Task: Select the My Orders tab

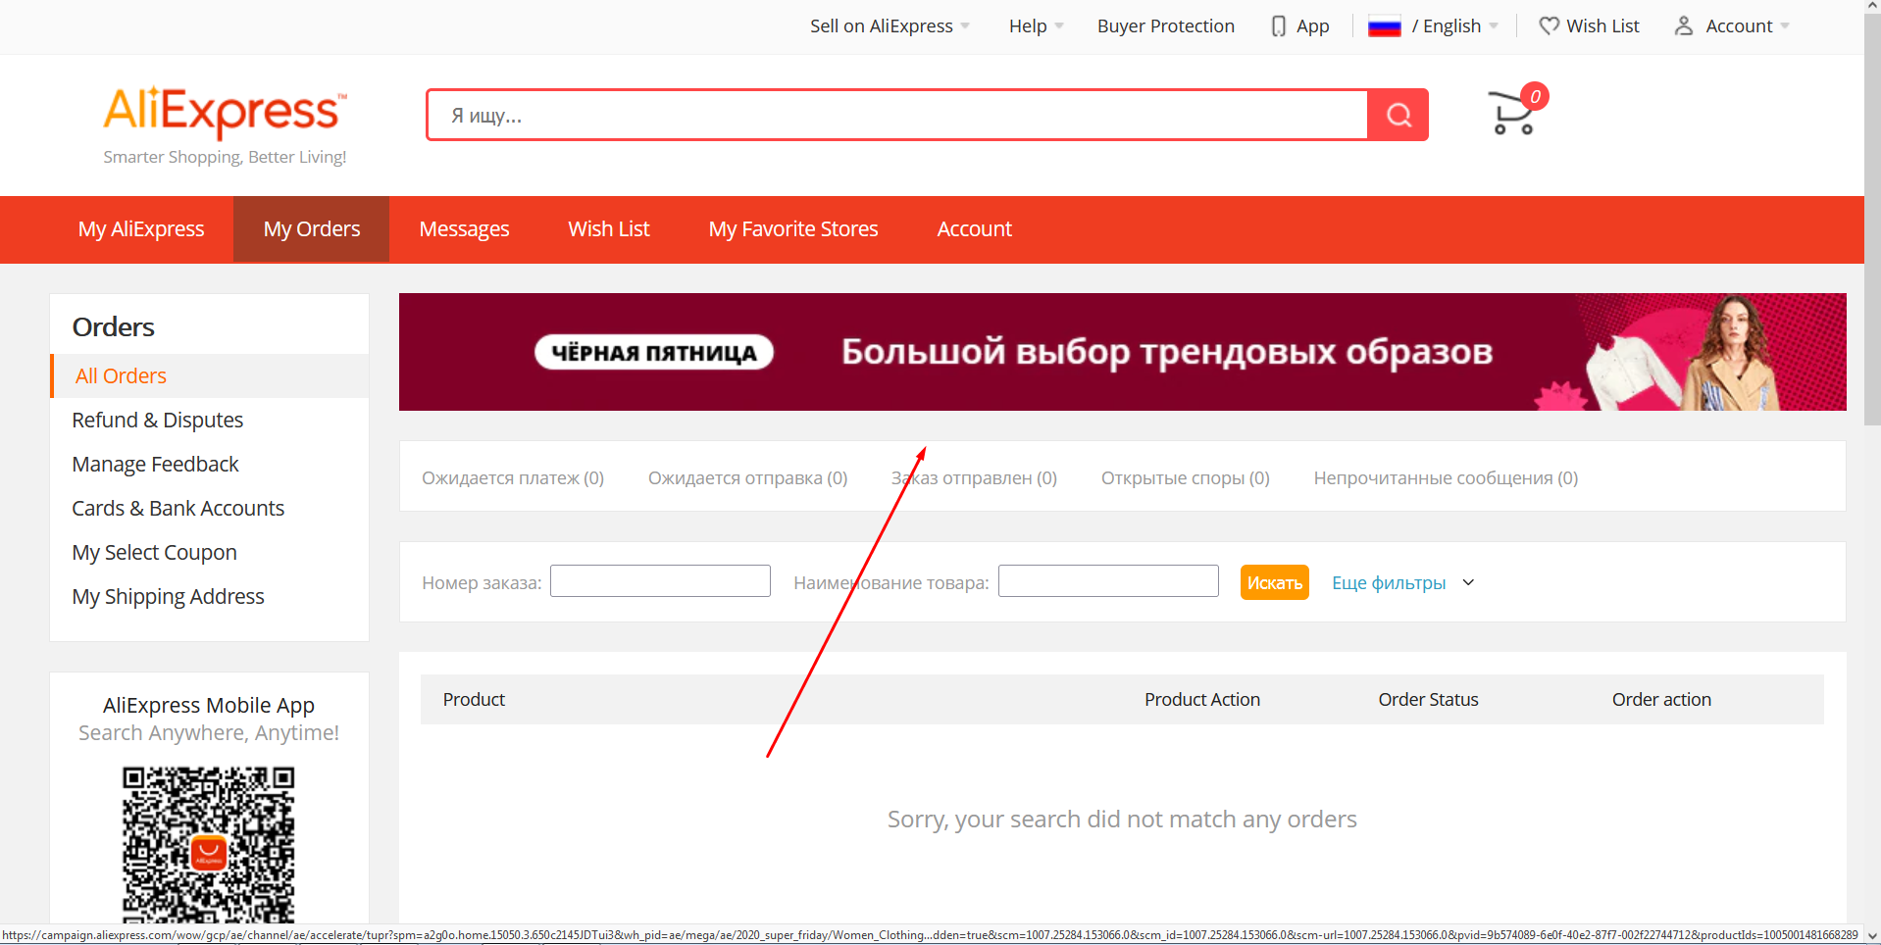Action: click(312, 229)
